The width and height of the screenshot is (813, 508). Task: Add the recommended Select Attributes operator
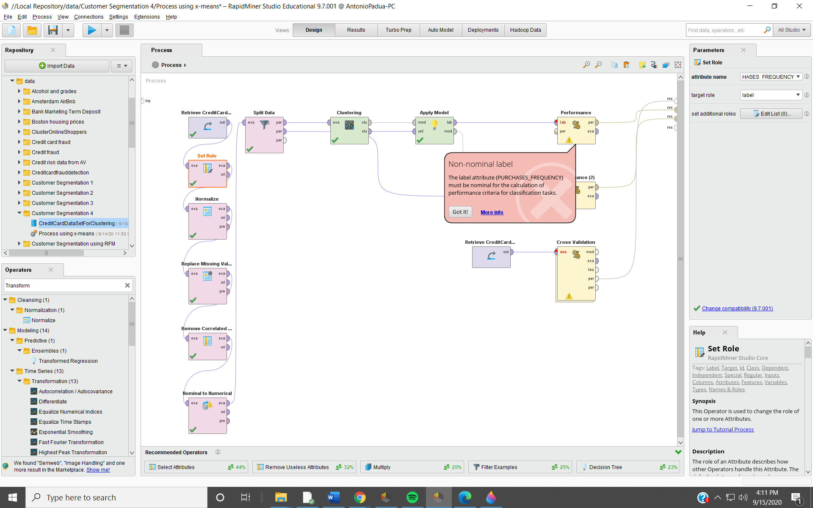pyautogui.click(x=197, y=467)
